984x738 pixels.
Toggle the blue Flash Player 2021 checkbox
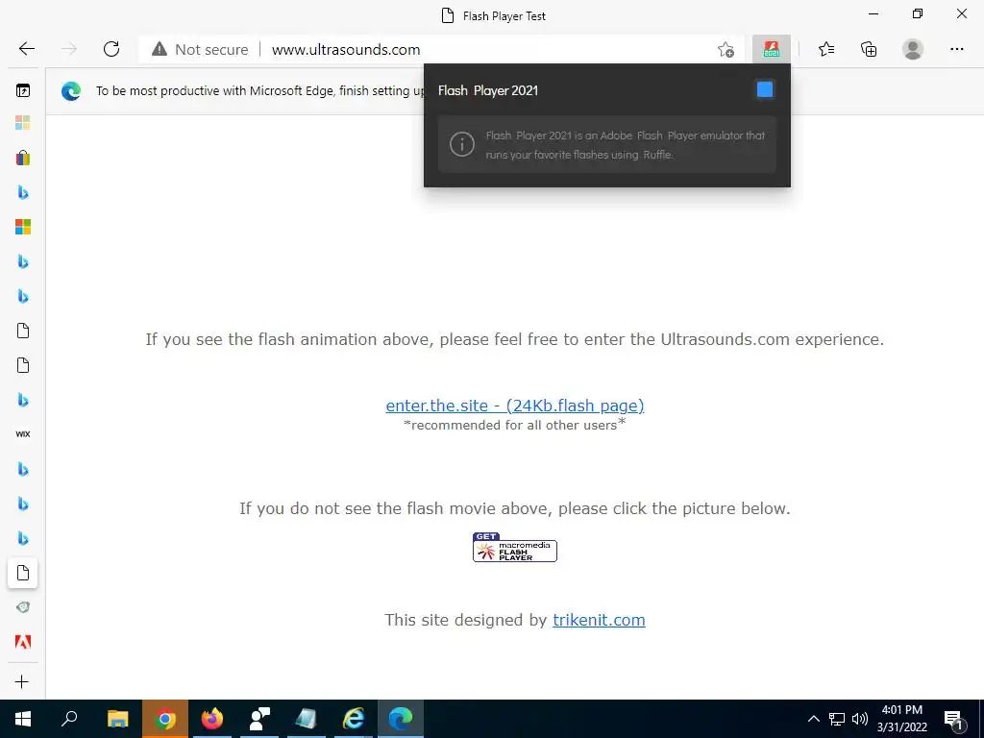pos(764,89)
